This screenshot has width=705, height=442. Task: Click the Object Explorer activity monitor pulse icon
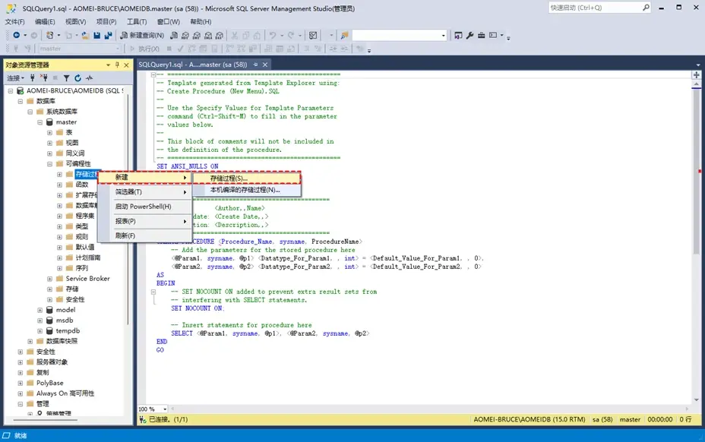point(90,77)
